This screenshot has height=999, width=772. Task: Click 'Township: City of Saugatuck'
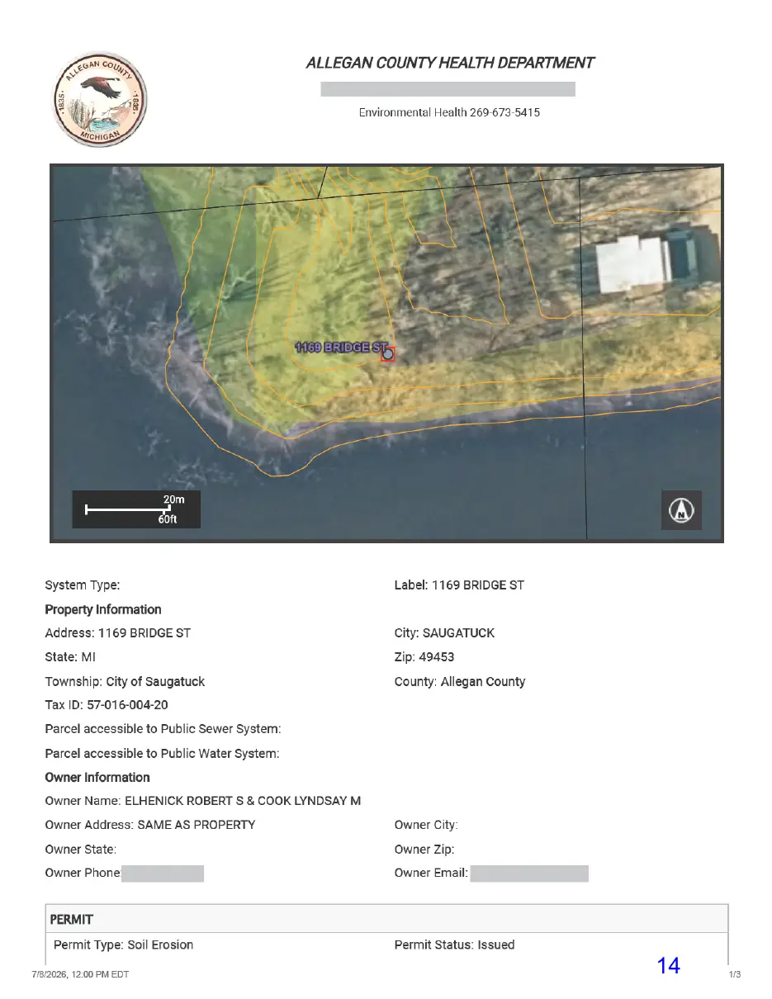(125, 682)
